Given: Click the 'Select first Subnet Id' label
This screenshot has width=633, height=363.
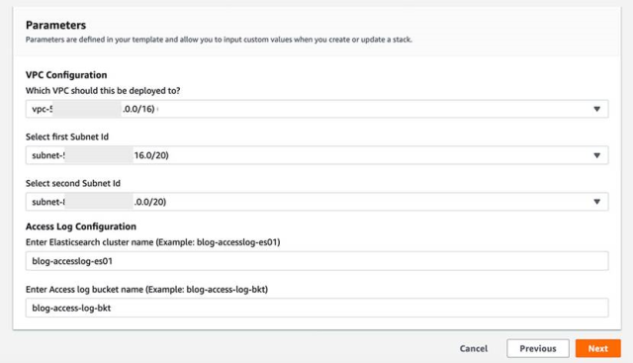Looking at the screenshot, I should (x=67, y=136).
